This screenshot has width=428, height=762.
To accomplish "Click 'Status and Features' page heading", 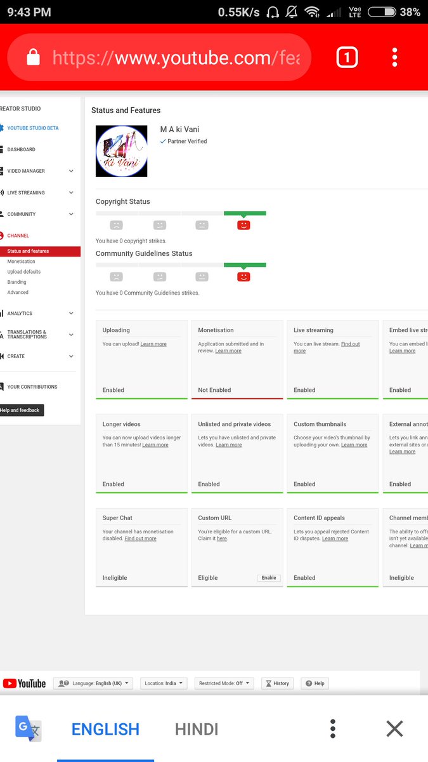I will point(126,110).
